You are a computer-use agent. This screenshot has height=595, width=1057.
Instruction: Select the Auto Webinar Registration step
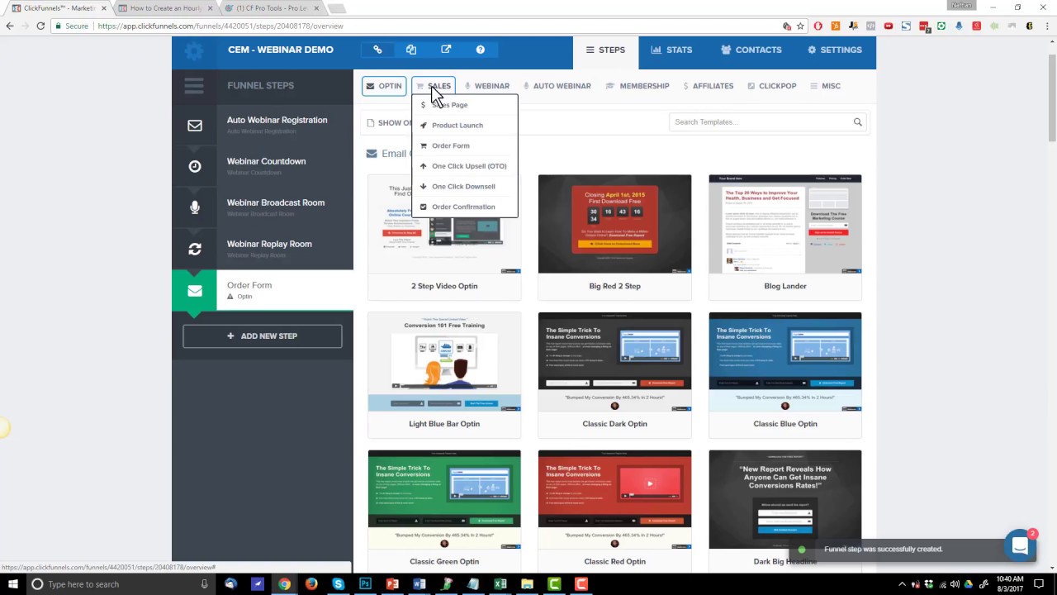[x=263, y=126]
